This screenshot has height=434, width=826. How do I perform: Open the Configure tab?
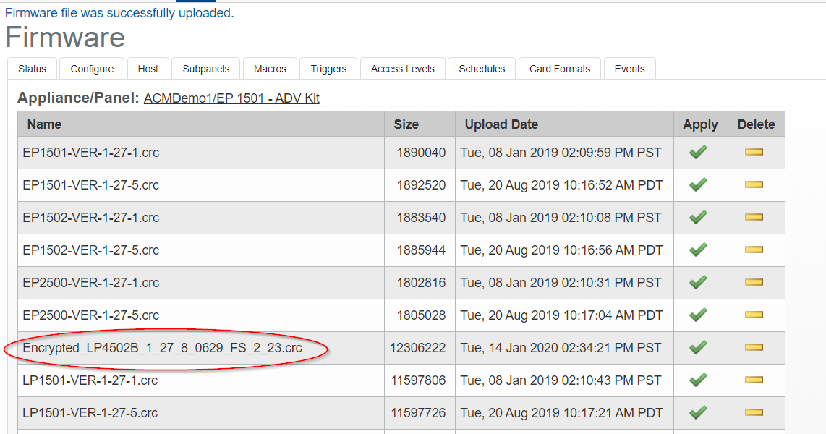[x=91, y=68]
